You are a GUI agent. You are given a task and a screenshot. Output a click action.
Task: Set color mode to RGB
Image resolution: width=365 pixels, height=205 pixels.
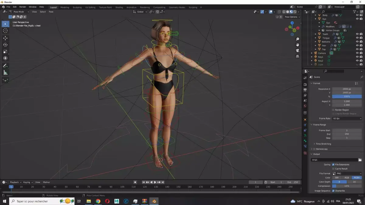coord(347,178)
